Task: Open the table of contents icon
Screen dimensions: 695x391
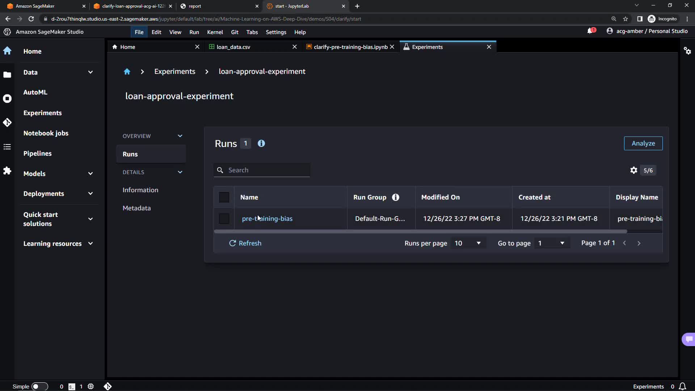Action: [x=7, y=147]
